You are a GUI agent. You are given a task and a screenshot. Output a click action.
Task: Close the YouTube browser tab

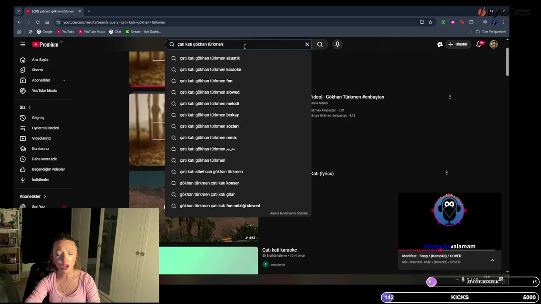[79, 11]
